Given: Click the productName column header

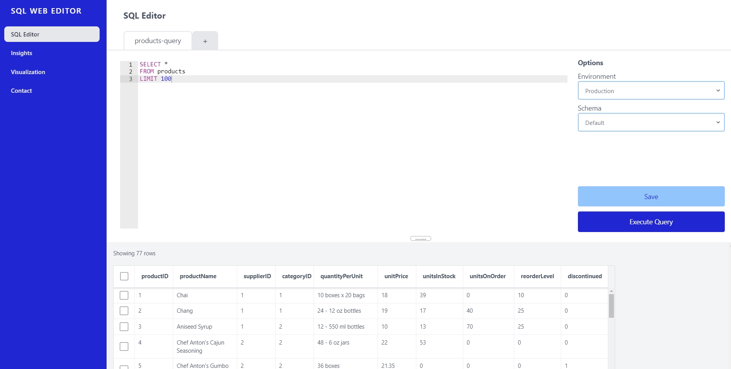Looking at the screenshot, I should tap(198, 276).
